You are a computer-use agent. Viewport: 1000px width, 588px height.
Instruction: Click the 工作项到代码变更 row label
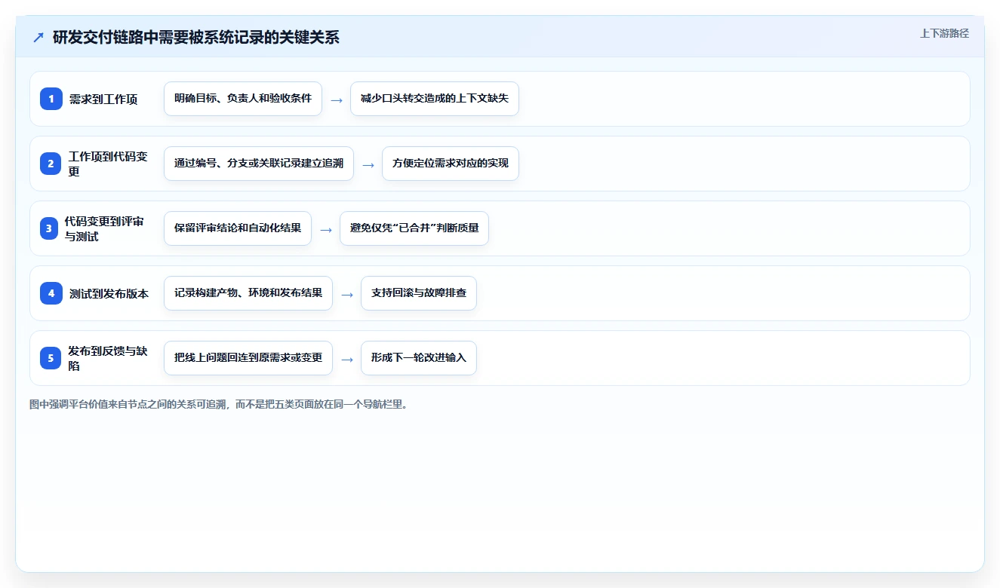coord(109,164)
